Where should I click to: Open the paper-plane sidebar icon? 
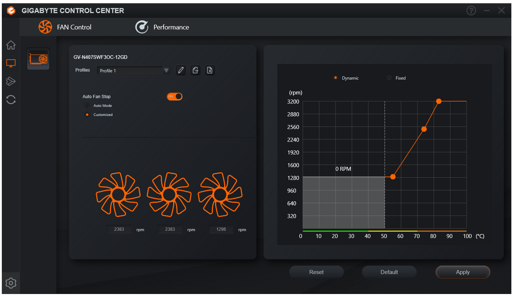coord(11,81)
